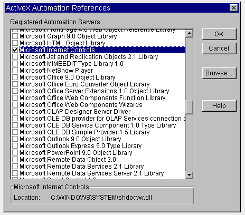This screenshot has height=215, width=245.
Task: Click the server list scrollbar thumb
Action: tap(190, 107)
